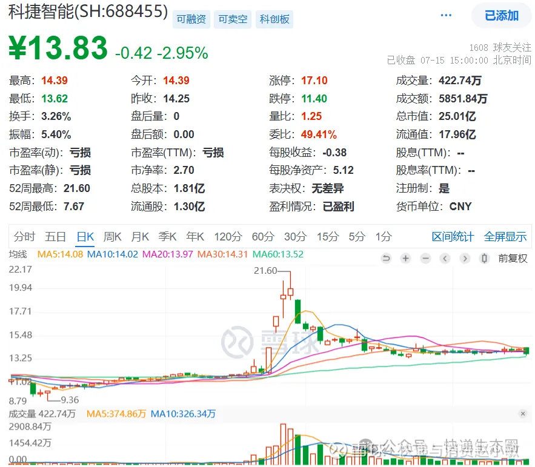
Task: Click the stock title 科捷智能(SH:688455)
Action: coord(88,12)
